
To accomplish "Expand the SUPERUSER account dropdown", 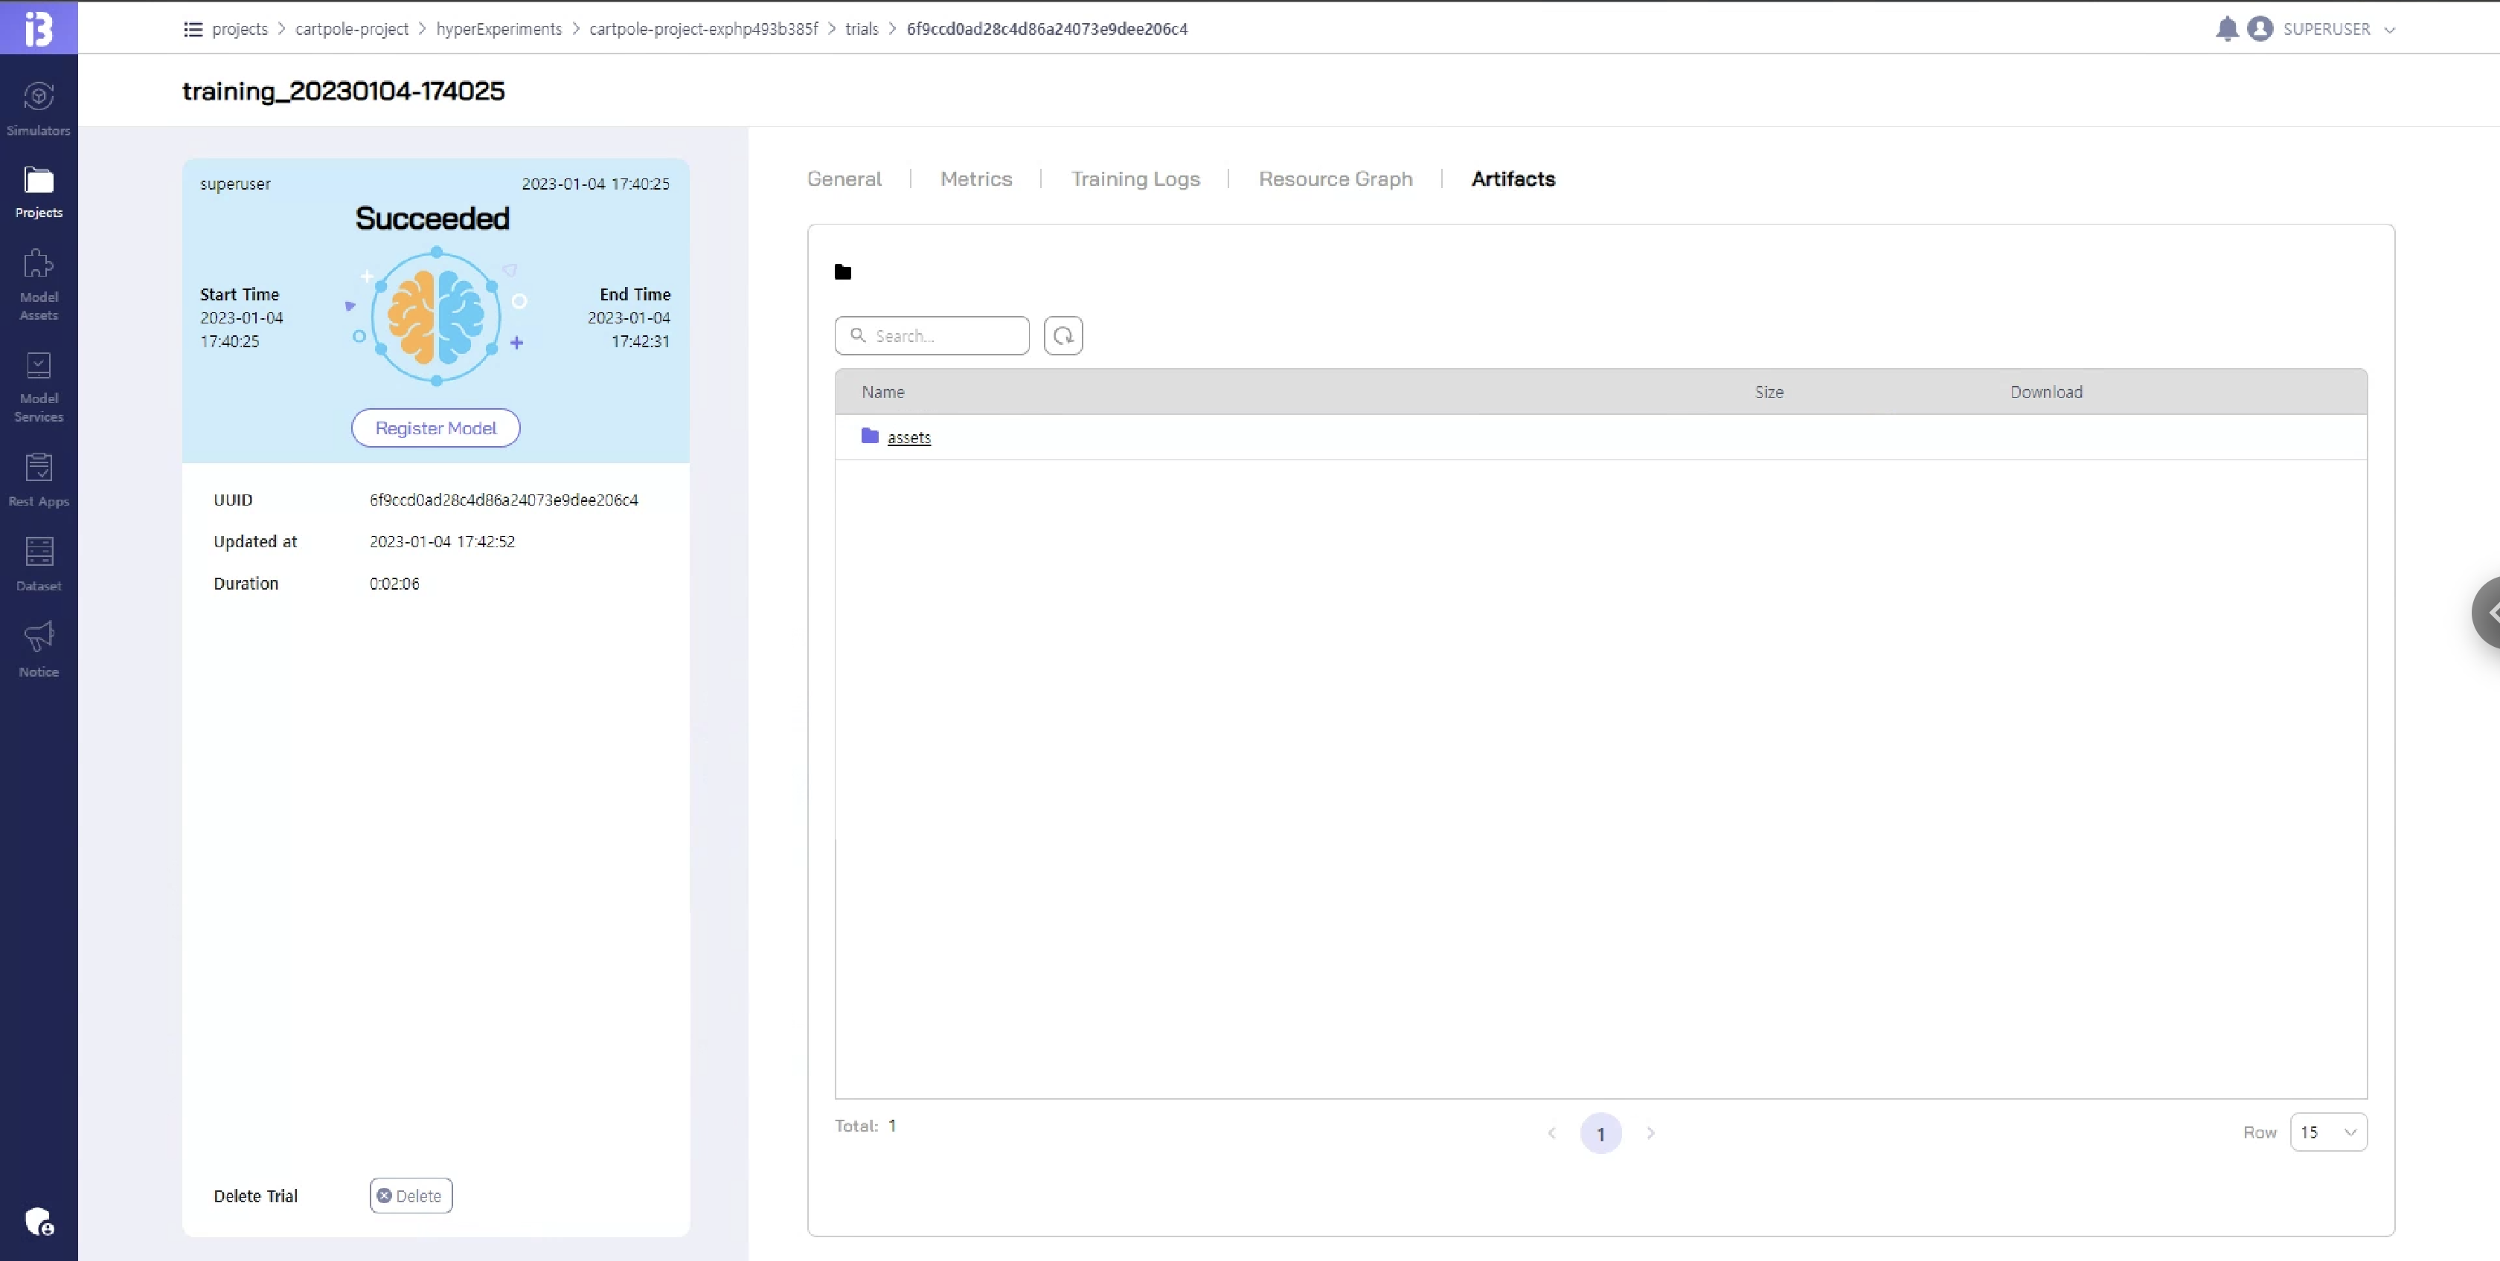I will [2389, 30].
